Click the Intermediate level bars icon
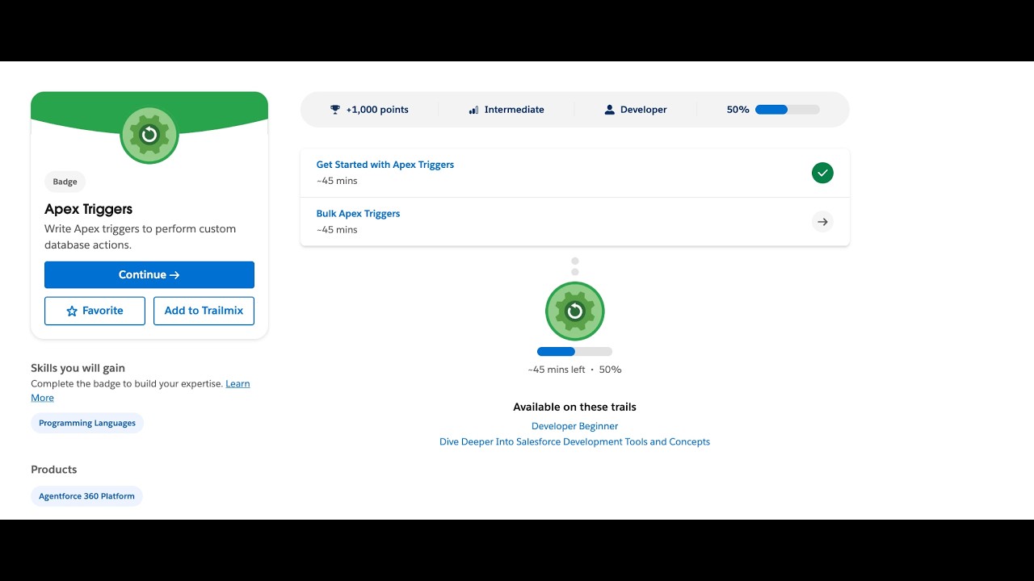 (473, 110)
